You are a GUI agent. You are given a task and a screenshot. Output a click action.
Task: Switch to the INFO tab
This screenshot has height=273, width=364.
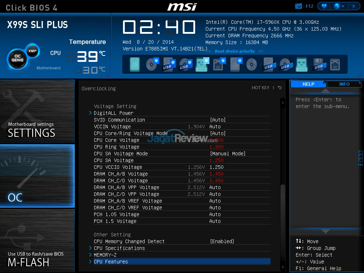[x=344, y=84]
